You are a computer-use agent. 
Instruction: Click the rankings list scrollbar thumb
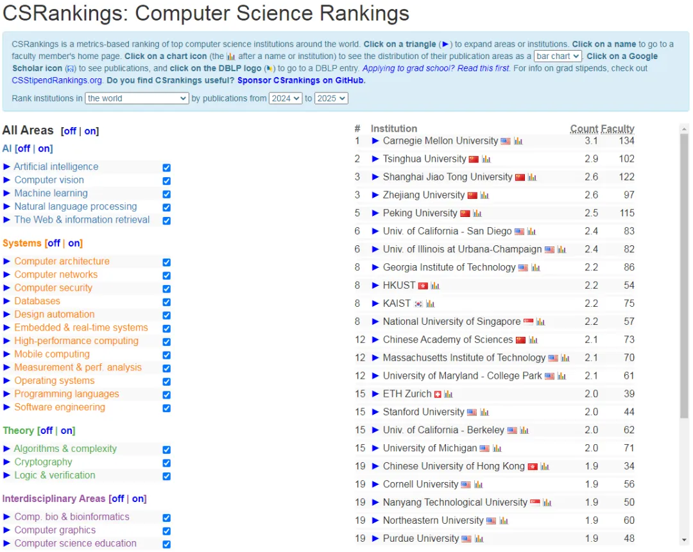point(684,276)
